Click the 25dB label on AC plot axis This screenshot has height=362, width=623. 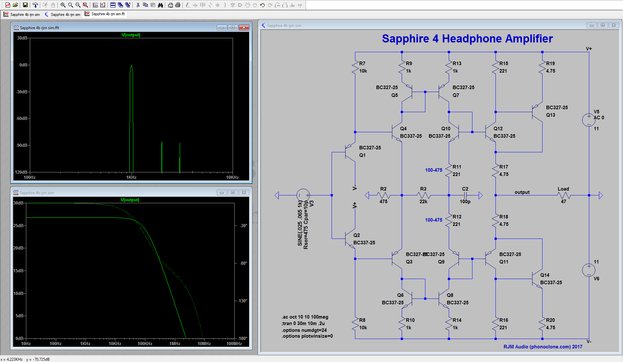18,226
